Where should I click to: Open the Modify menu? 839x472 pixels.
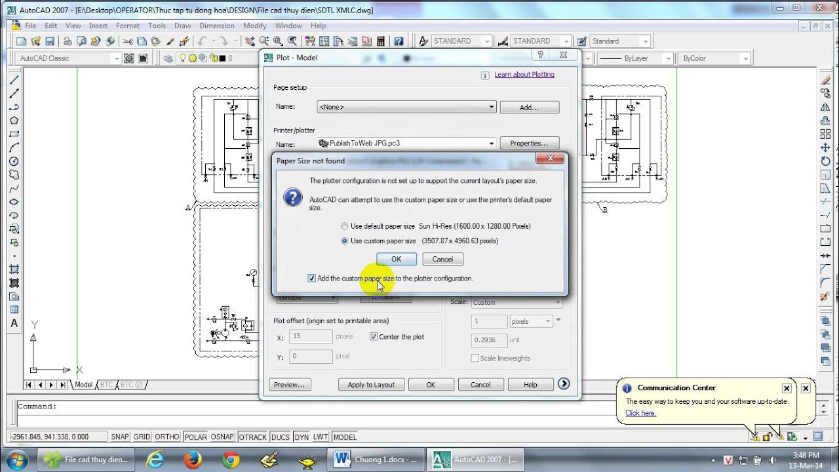click(254, 26)
